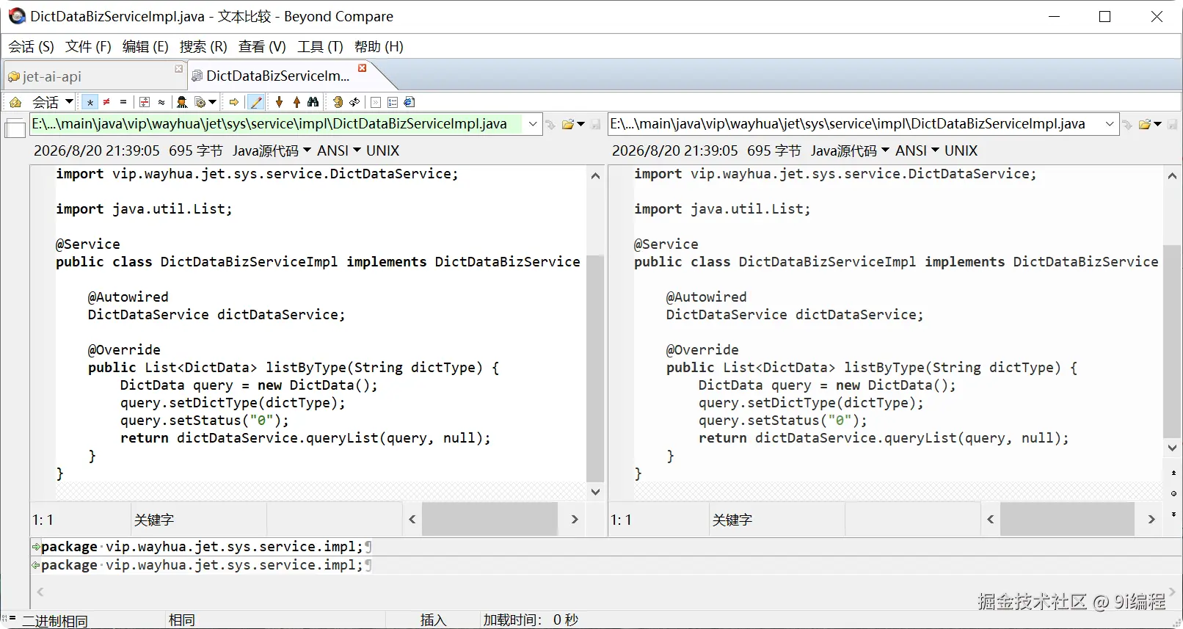
Task: Click the right pane horizontal scrollbar thumb
Action: coord(1067,519)
